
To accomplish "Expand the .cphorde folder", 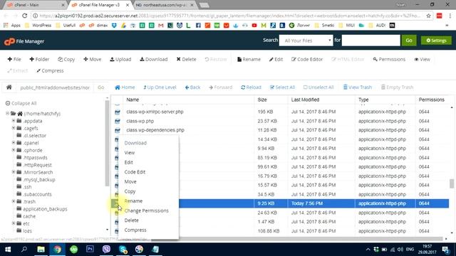I will (x=14, y=150).
